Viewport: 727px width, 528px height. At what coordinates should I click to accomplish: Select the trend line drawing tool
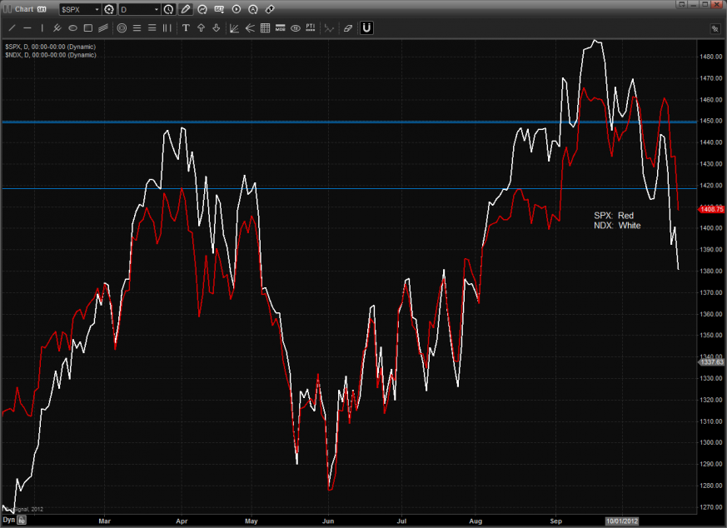pos(12,27)
